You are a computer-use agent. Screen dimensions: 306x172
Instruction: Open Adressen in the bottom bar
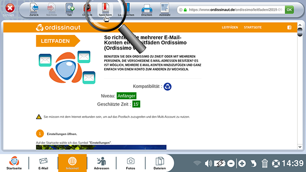(102, 163)
